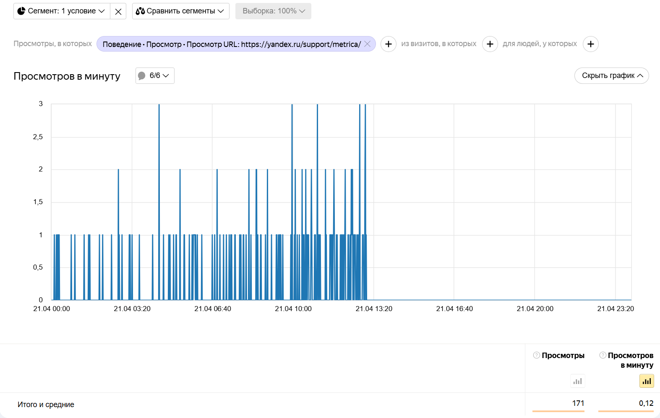Viewport: 660px width, 418px height.
Task: Sort by the Просмотры column header
Action: click(x=563, y=356)
